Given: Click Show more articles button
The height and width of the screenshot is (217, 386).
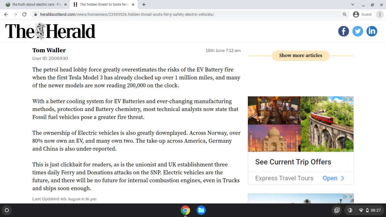Looking at the screenshot, I should coord(301,56).
